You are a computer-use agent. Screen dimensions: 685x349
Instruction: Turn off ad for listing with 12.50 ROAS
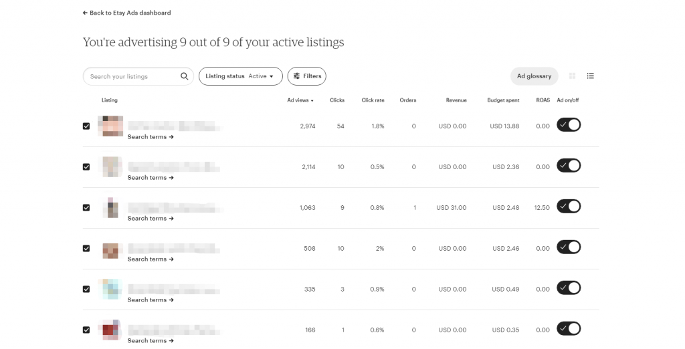point(569,207)
